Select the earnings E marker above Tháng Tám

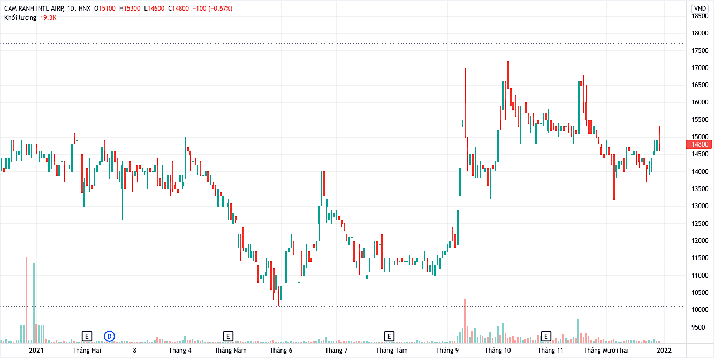[390, 336]
